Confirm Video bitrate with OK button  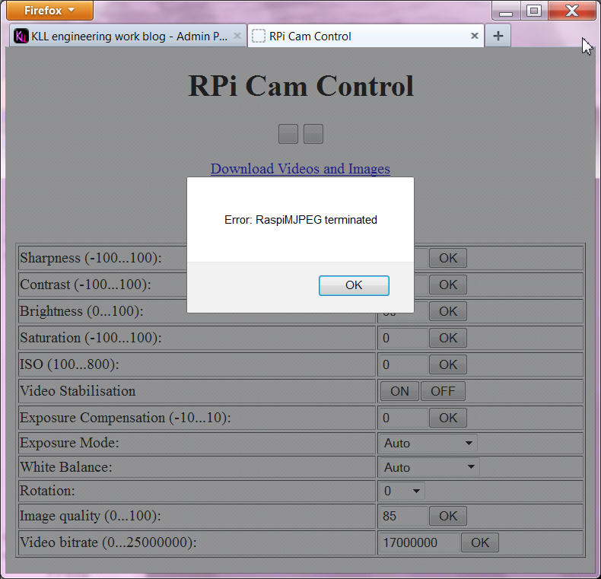pyautogui.click(x=480, y=542)
